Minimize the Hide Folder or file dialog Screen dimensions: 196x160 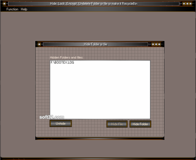coord(153,44)
